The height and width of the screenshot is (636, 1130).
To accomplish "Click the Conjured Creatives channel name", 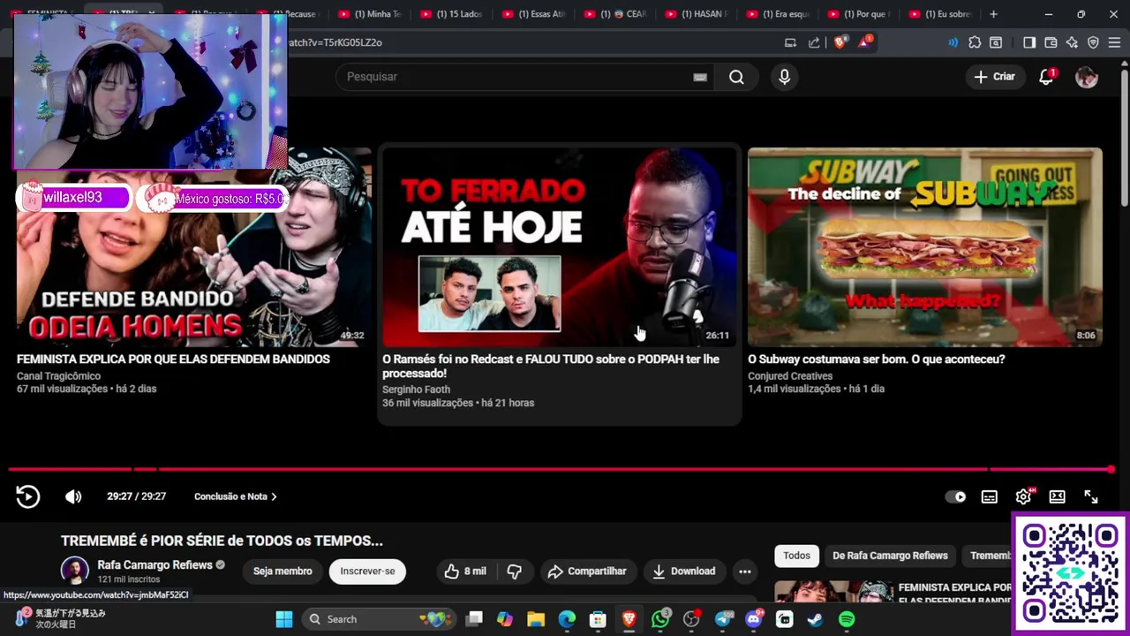I will 790,376.
